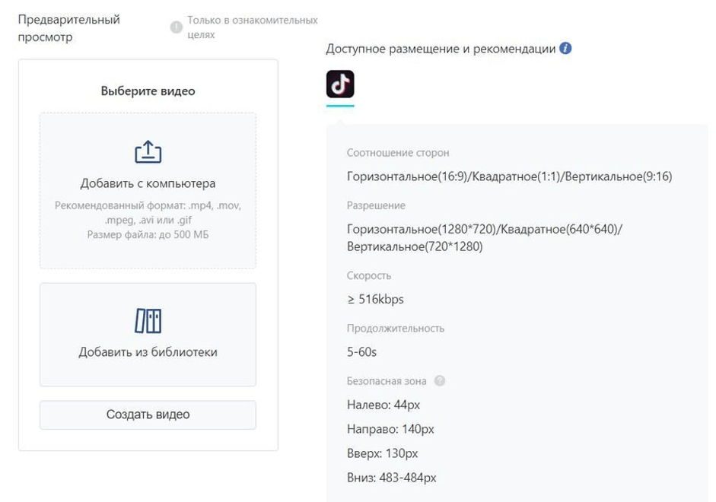Click the Доступное размещение и рекомендации heading
The height and width of the screenshot is (502, 716).
tap(441, 49)
